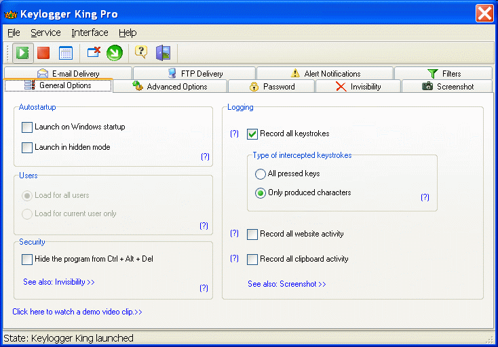Select the General Options tab
498x347 pixels.
tap(58, 85)
